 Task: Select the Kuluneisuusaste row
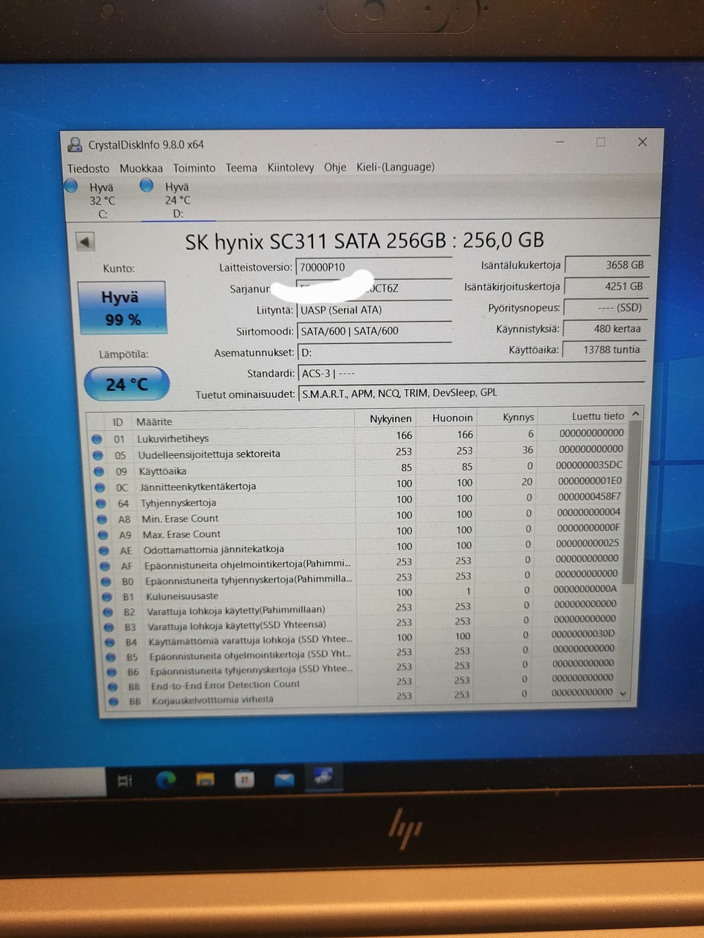(x=361, y=594)
